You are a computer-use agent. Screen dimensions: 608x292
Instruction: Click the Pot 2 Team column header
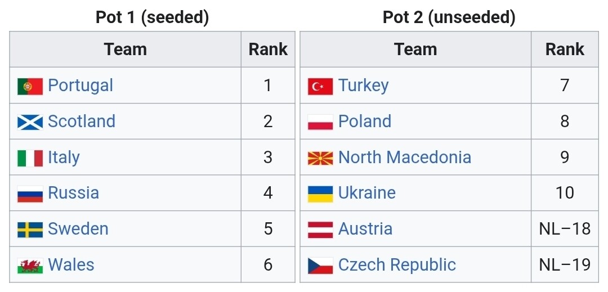tap(415, 50)
